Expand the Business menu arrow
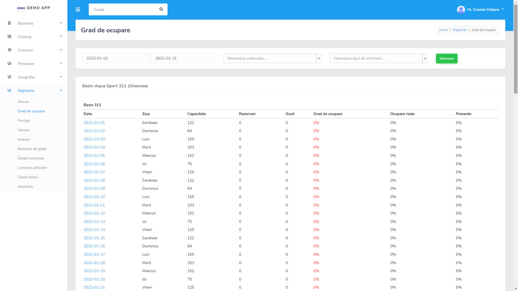The width and height of the screenshot is (518, 291). [x=61, y=23]
